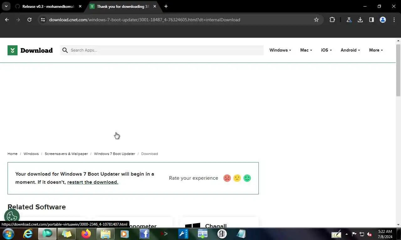Click the green Download logo icon
The image size is (401, 240).
point(13,50)
